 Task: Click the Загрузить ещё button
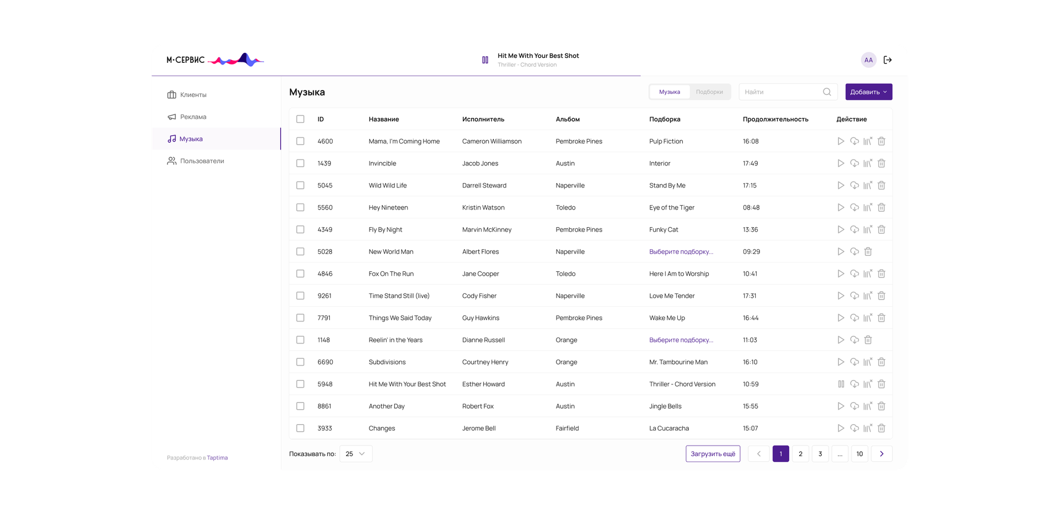coord(713,454)
